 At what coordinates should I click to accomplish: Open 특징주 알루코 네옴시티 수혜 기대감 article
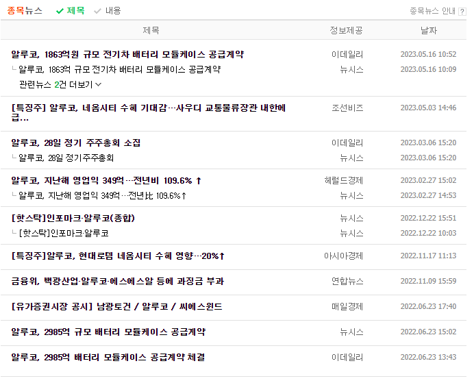point(149,112)
